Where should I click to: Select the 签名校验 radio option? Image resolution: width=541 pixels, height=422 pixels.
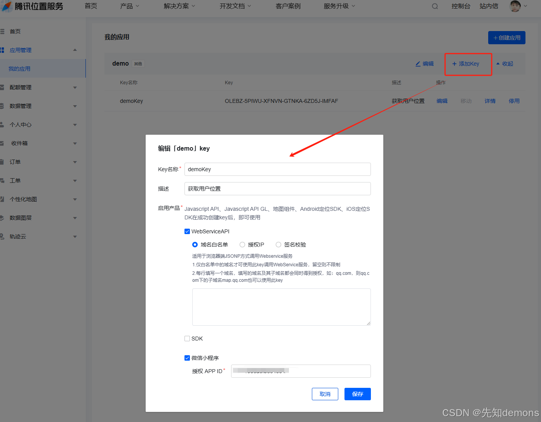[278, 244]
